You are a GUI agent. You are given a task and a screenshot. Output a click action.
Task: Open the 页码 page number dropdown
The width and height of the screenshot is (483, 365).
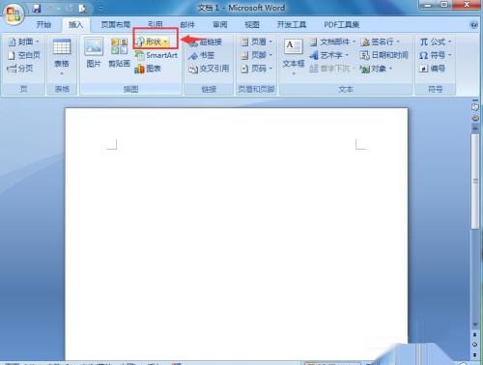(x=257, y=69)
